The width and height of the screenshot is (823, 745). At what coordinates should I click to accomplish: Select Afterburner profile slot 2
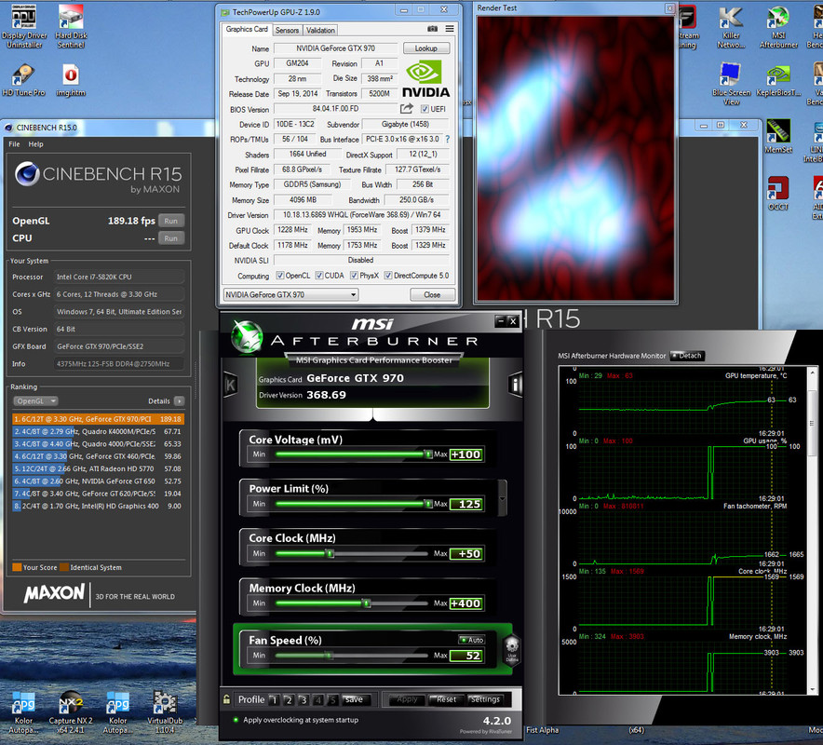[289, 700]
